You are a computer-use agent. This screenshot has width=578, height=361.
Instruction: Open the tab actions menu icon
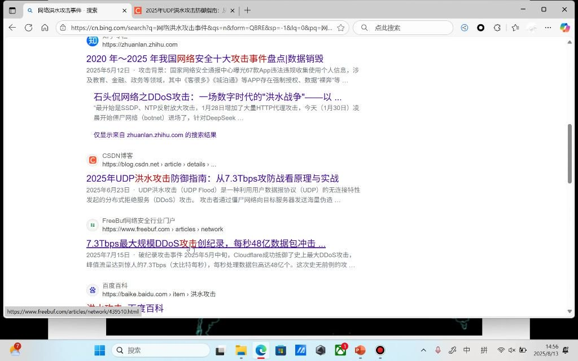pos(12,10)
